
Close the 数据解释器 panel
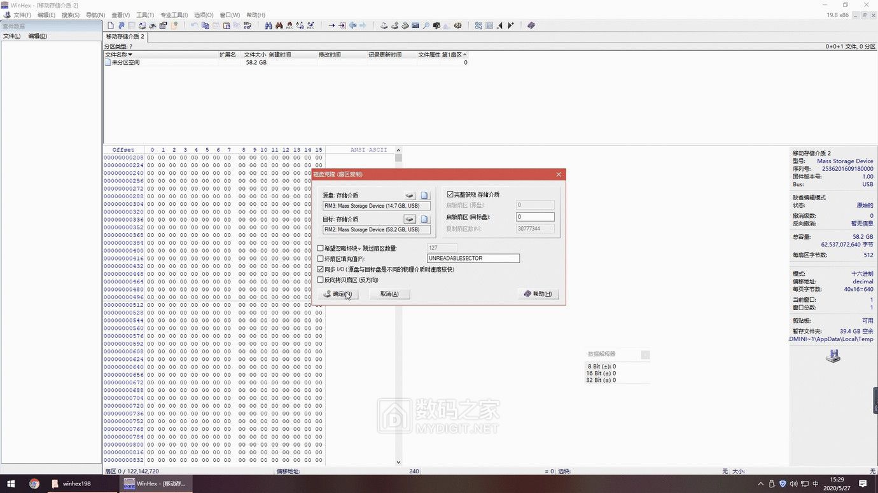pyautogui.click(x=645, y=355)
